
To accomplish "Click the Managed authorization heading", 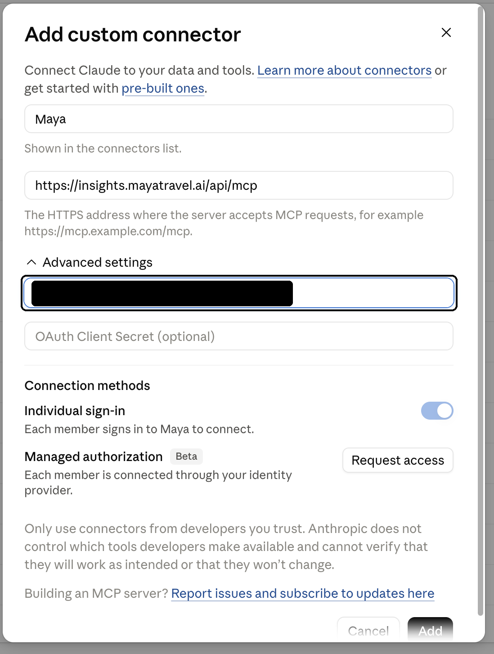I will [x=94, y=457].
